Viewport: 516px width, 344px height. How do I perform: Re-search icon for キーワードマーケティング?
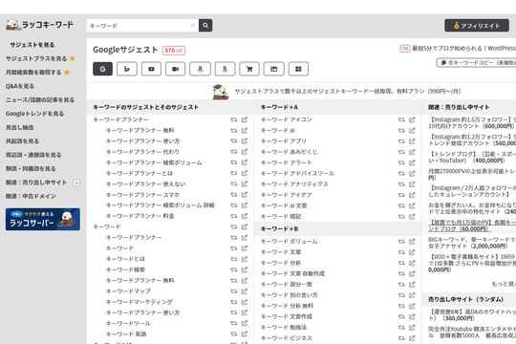(x=234, y=302)
